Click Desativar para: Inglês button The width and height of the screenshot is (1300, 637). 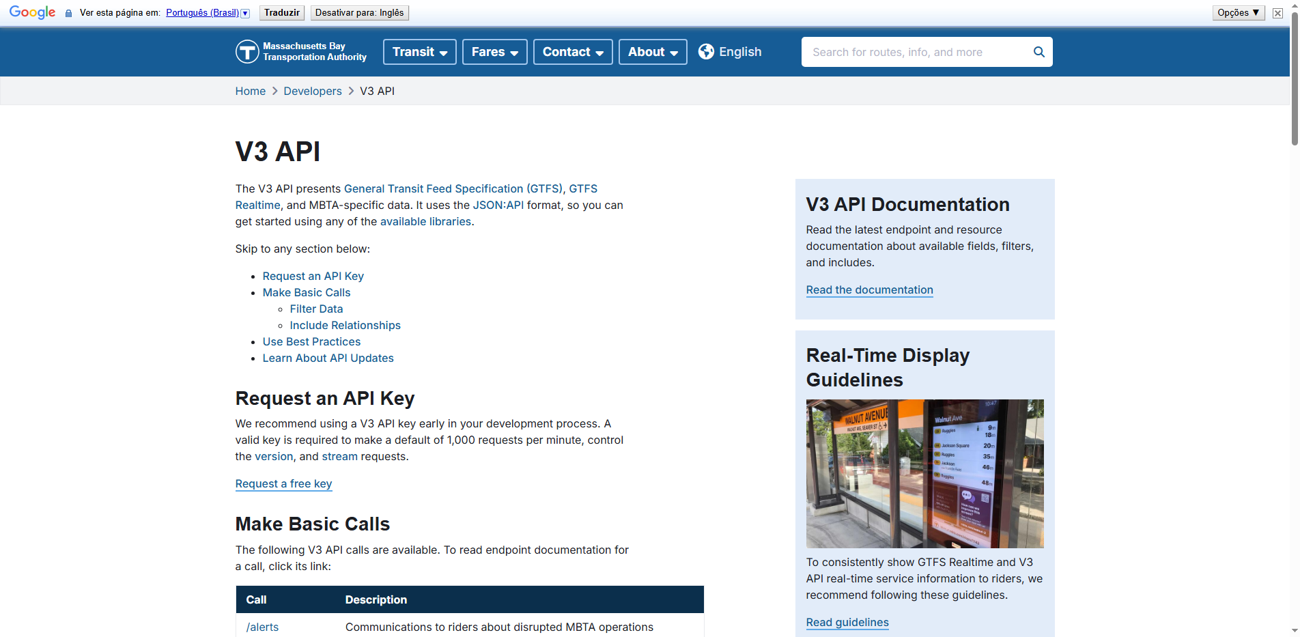click(359, 13)
